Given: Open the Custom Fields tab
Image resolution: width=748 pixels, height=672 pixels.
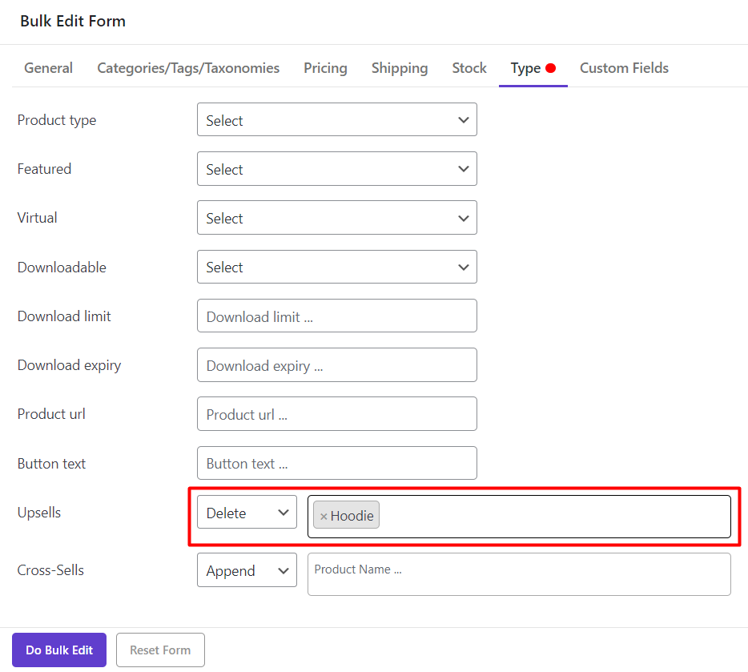Looking at the screenshot, I should coord(624,68).
